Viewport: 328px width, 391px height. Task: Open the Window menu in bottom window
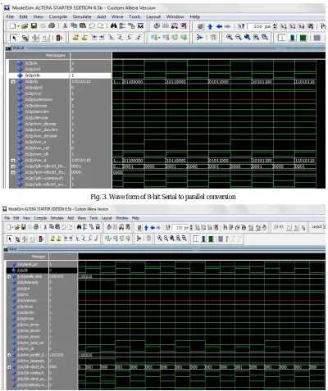pyautogui.click(x=122, y=218)
